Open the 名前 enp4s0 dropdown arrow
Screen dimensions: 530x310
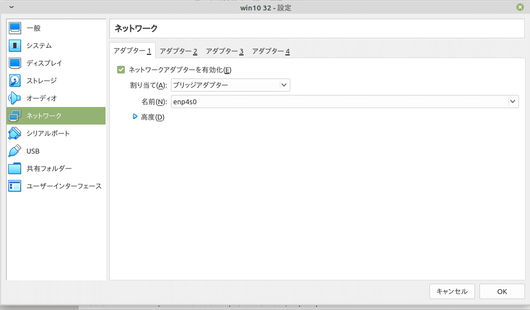click(x=513, y=102)
